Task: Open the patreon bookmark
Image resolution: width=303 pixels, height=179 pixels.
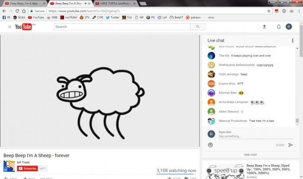Action: 193,17
